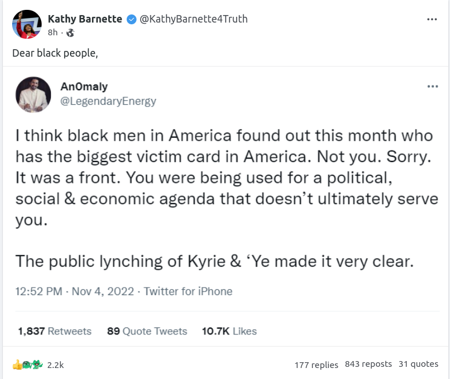Open the Kathy Barnette name link
The width and height of the screenshot is (450, 379).
pos(85,19)
